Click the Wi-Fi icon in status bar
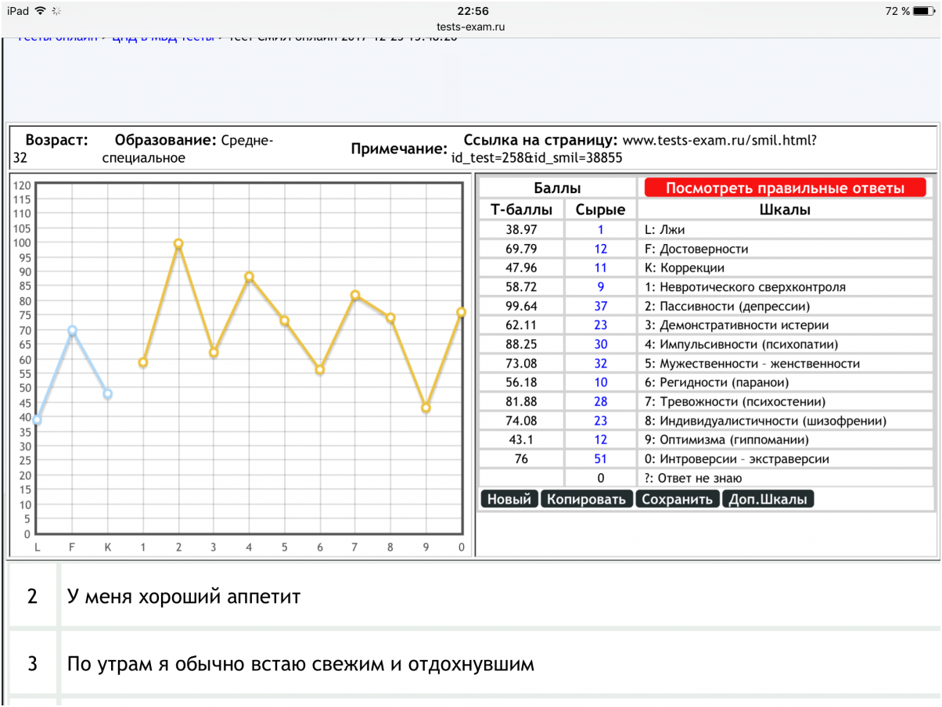 click(41, 11)
